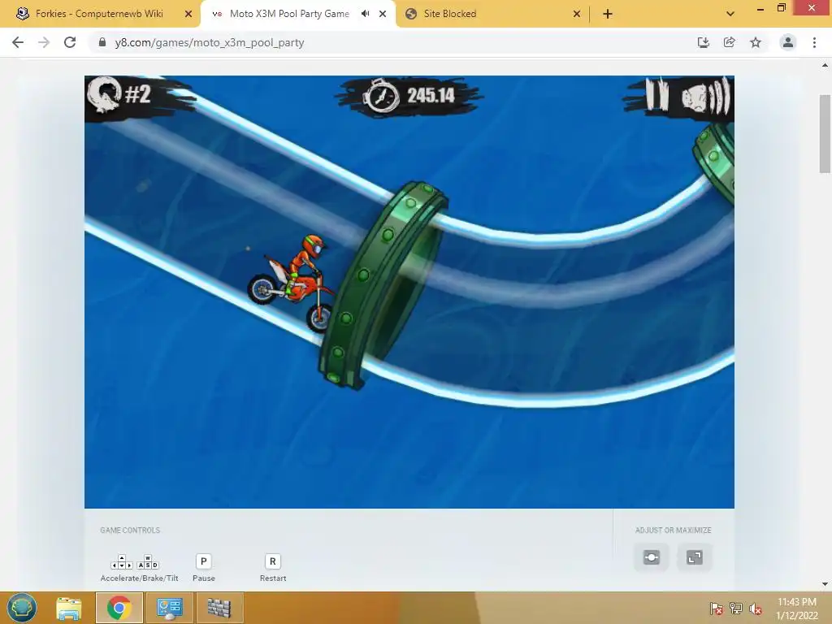The height and width of the screenshot is (624, 832).
Task: Mute tab audio via speaker icon in tab
Action: (365, 14)
